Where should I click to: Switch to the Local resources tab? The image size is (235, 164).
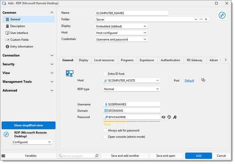(104, 60)
